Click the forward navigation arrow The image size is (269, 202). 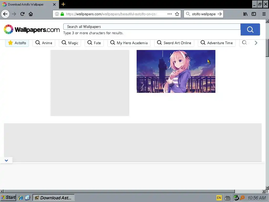pos(14,14)
